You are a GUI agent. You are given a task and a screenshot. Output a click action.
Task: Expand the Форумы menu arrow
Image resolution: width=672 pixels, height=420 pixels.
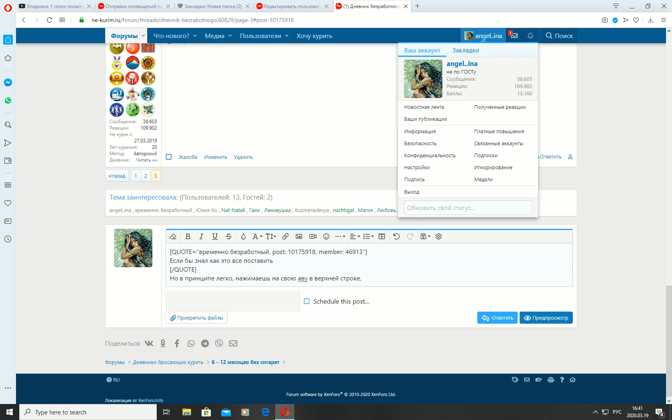(x=143, y=36)
